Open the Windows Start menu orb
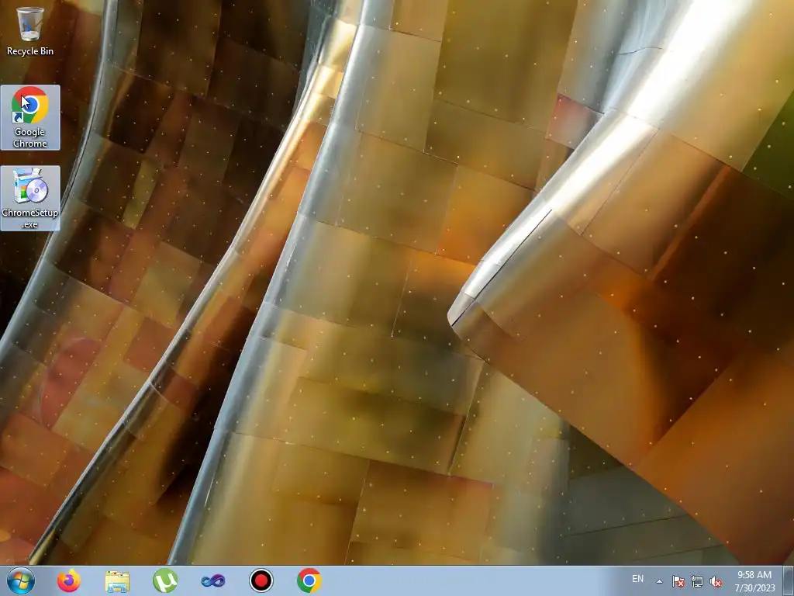Screen dimensions: 794x596 click(21, 580)
